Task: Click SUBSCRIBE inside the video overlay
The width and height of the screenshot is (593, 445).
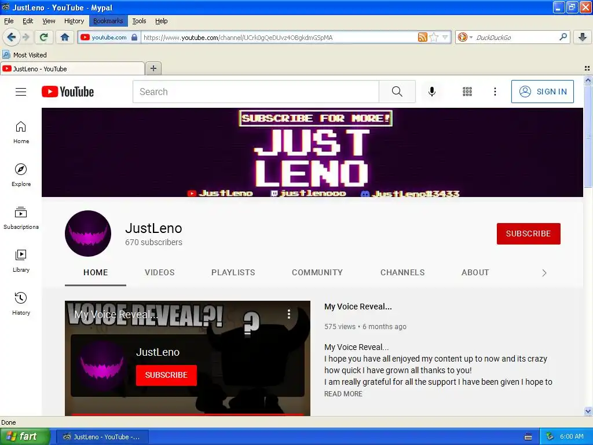Action: 166,375
